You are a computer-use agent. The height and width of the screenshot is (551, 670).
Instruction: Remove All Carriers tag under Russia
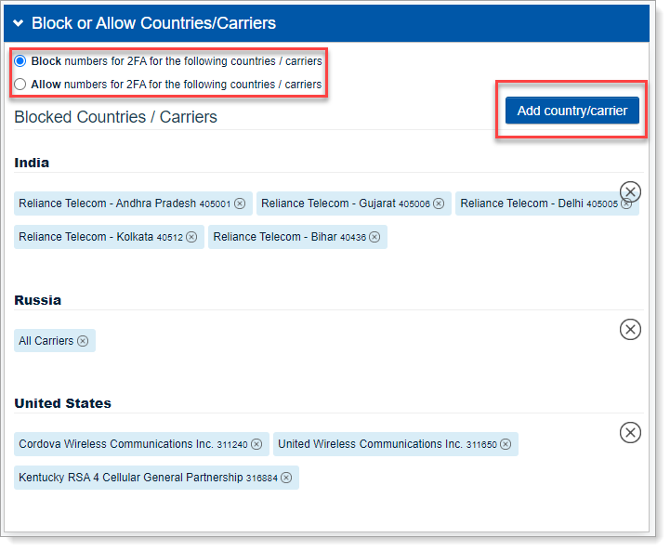83,341
